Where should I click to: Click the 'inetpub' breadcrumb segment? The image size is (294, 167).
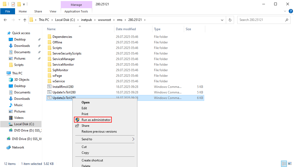pyautogui.click(x=86, y=20)
